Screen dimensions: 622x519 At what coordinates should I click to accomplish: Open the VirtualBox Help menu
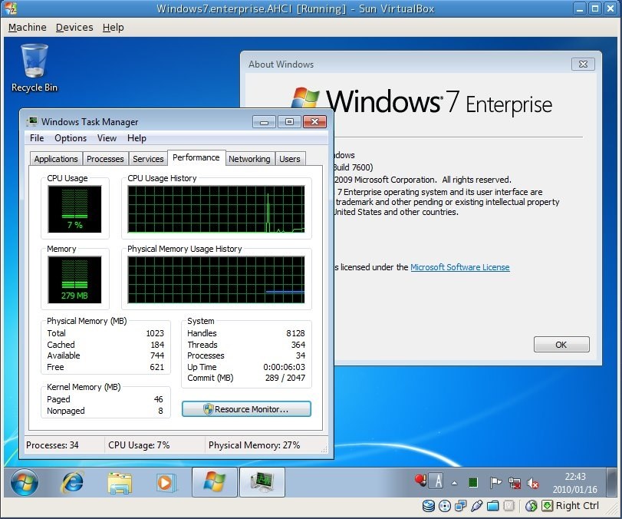point(114,28)
